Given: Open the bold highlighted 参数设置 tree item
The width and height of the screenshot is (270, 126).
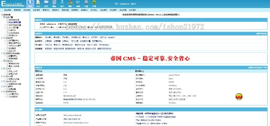Looking at the screenshot, I should pyautogui.click(x=15, y=22).
